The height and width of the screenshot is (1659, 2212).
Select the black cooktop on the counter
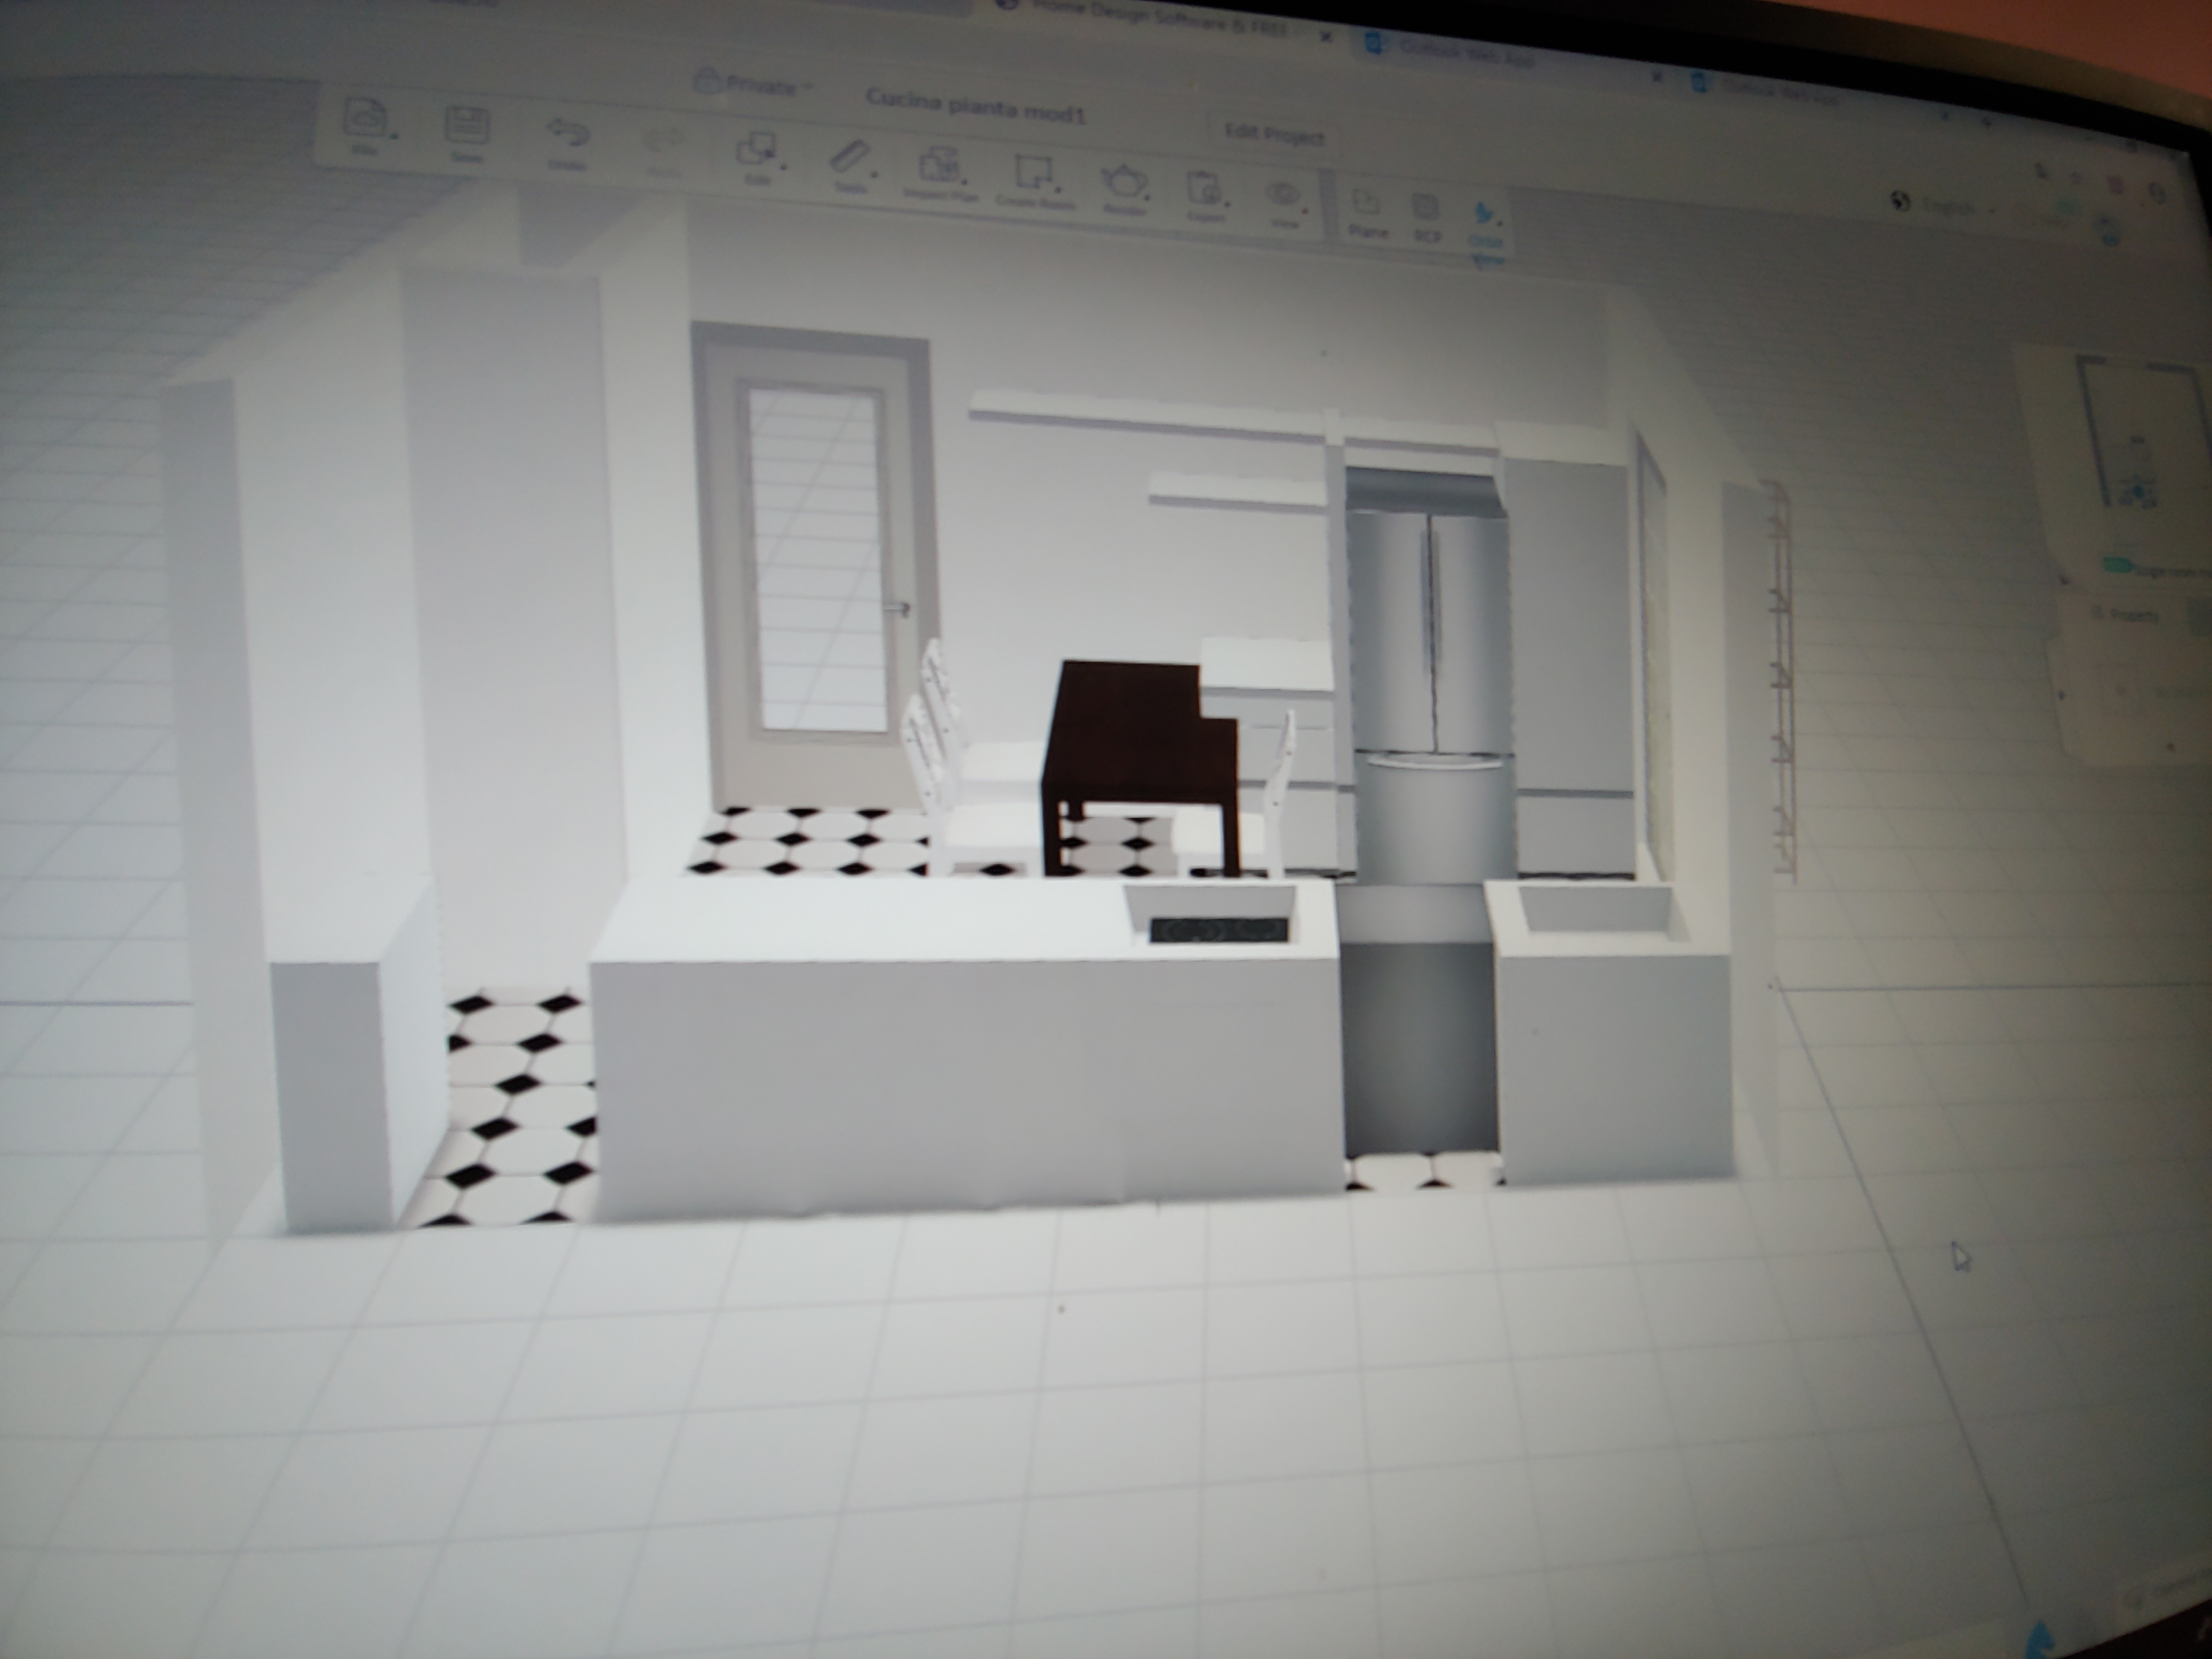tap(1218, 930)
